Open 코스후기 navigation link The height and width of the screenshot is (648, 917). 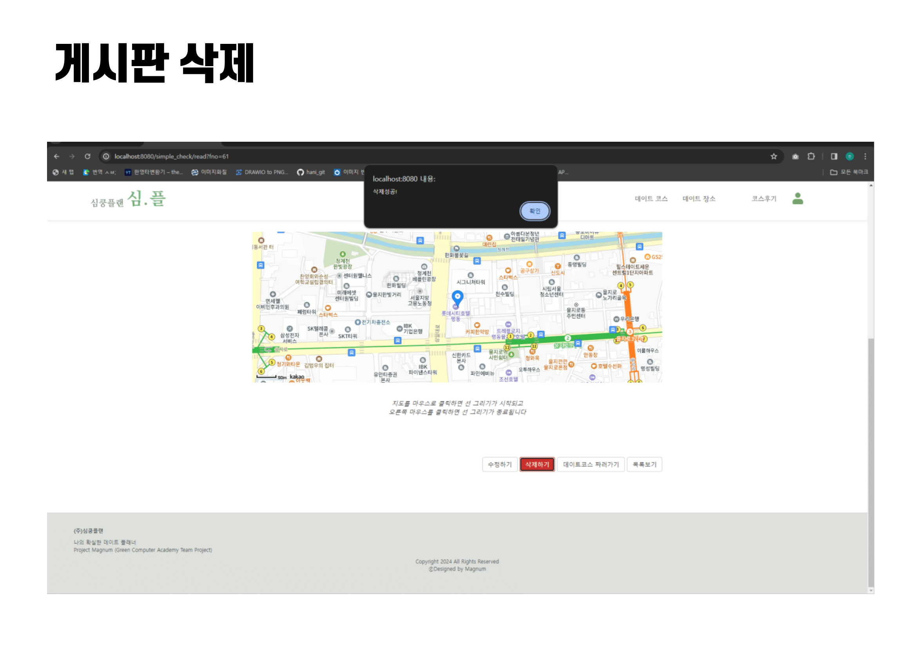click(764, 199)
